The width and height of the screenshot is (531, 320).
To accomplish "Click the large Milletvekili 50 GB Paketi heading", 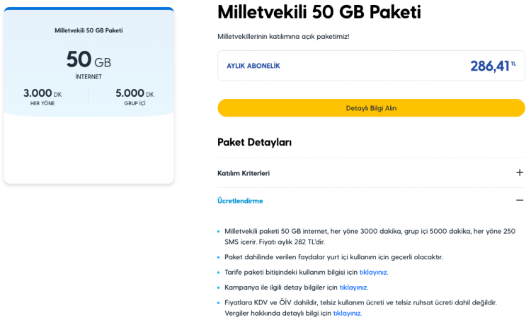I will click(x=319, y=12).
